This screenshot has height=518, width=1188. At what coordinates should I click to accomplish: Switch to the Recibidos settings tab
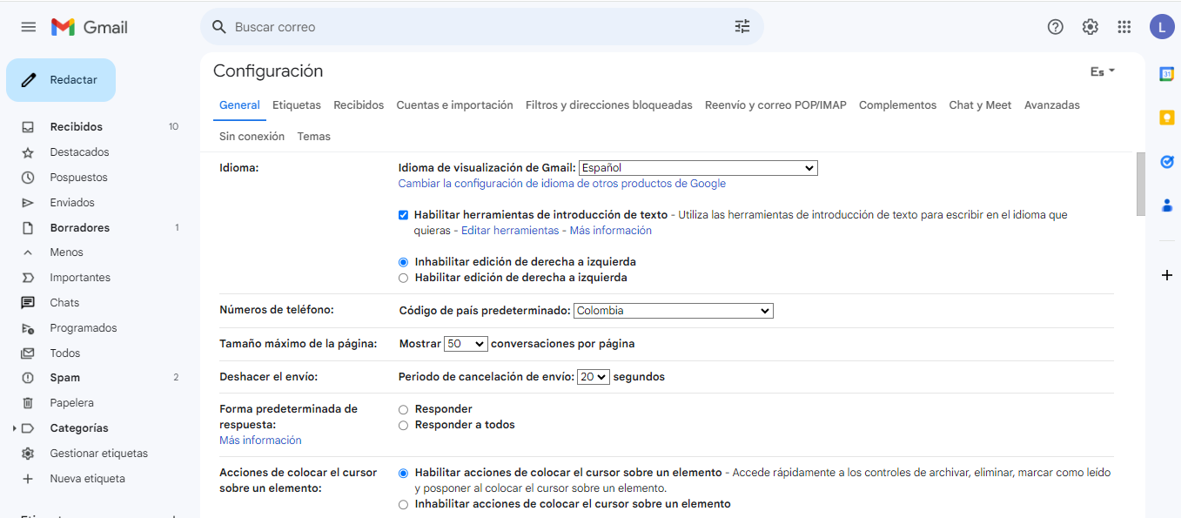pos(359,105)
